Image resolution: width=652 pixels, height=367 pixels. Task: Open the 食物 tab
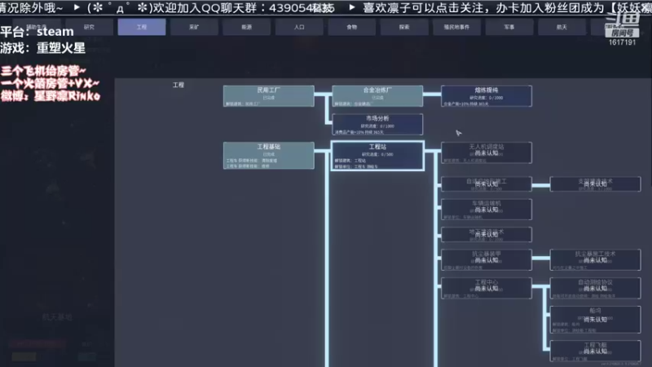click(x=352, y=27)
